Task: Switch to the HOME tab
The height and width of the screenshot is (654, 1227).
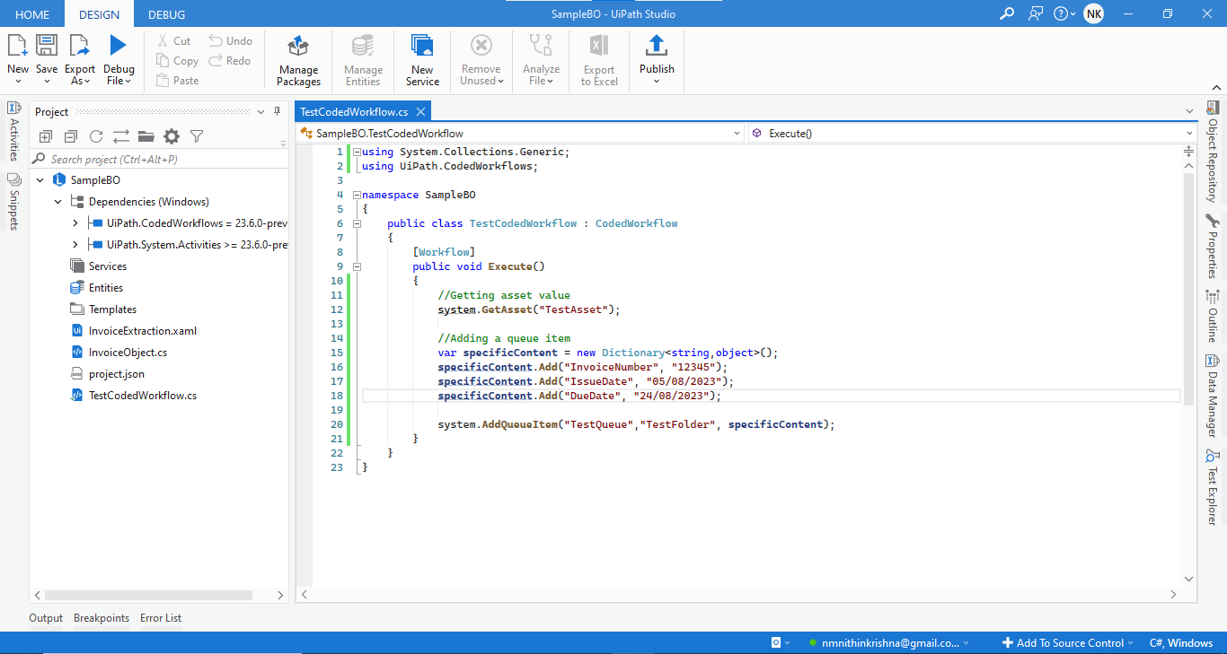Action: click(x=32, y=14)
